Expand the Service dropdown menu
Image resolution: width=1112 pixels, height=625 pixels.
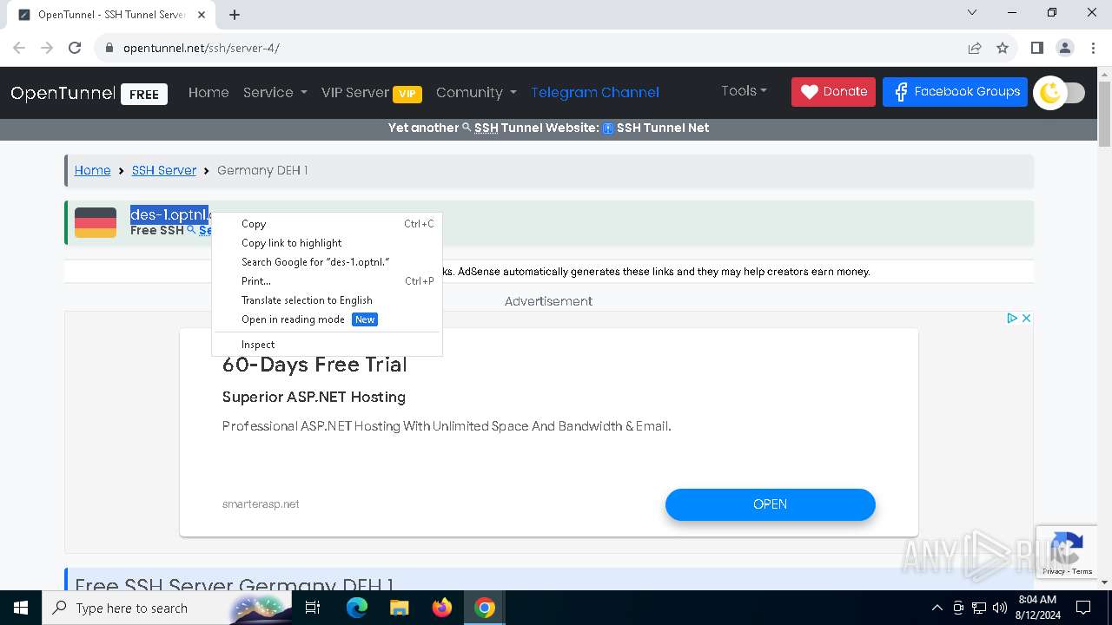pyautogui.click(x=275, y=92)
